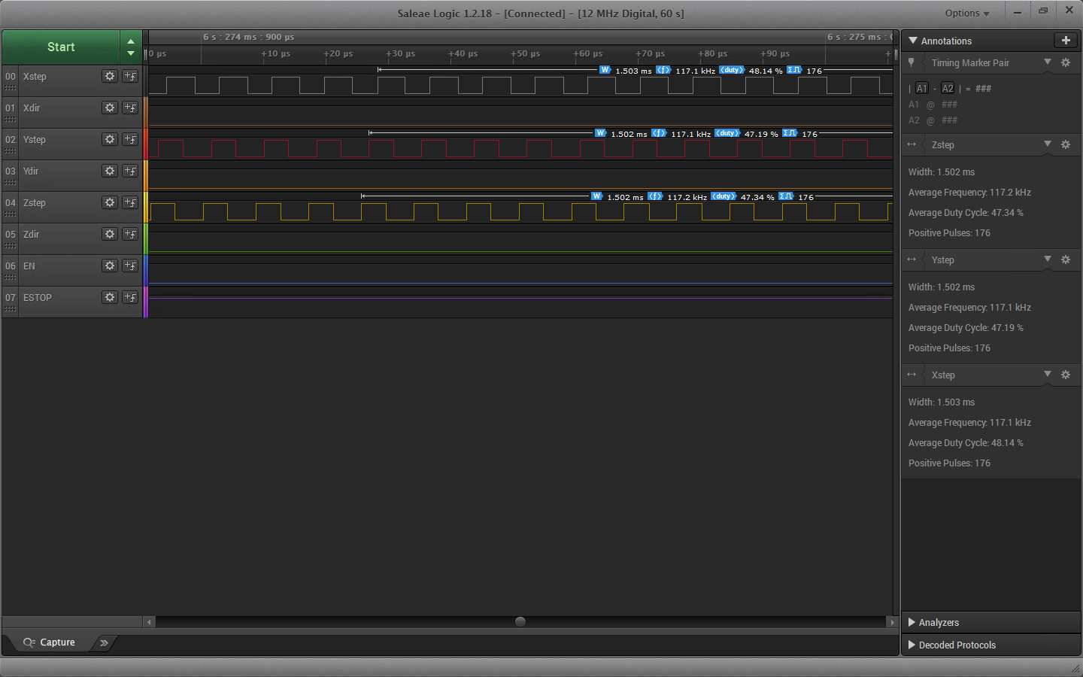This screenshot has width=1083, height=677.
Task: Switch to the Capture tab
Action: (x=50, y=642)
